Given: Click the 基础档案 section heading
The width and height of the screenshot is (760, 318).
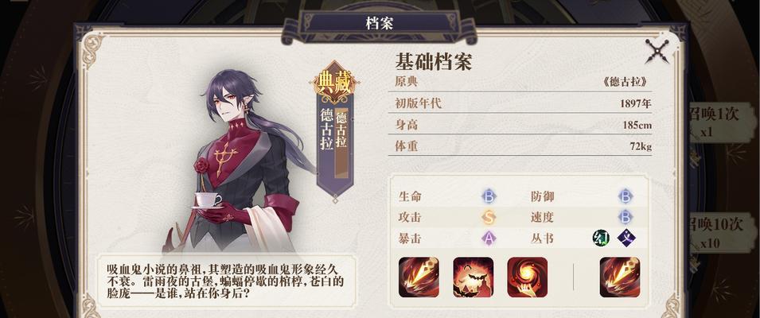Looking at the screenshot, I should coord(433,61).
